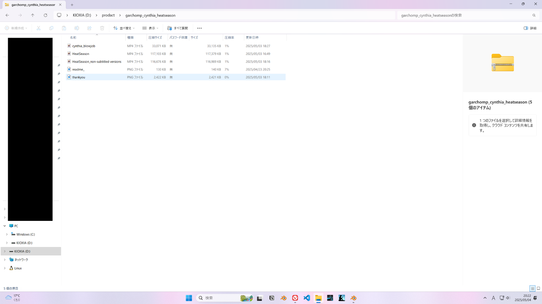
Task: Go back with the left arrow button
Action: [7, 15]
